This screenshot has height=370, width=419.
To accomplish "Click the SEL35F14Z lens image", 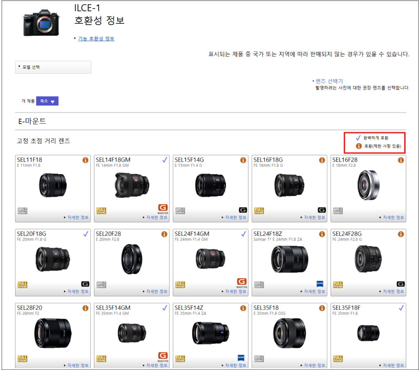I will click(x=211, y=333).
